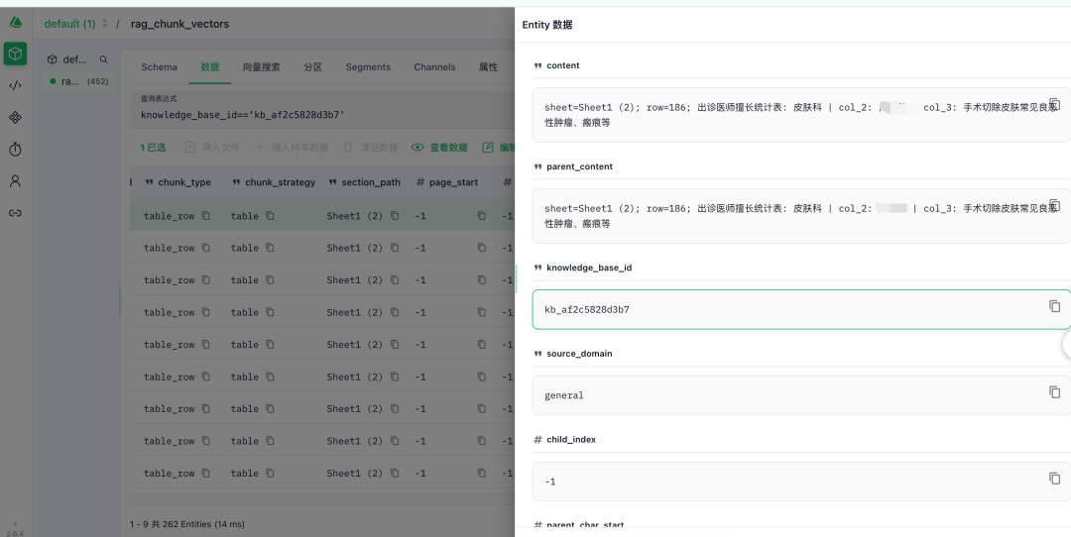Click the content text box

click(801, 115)
